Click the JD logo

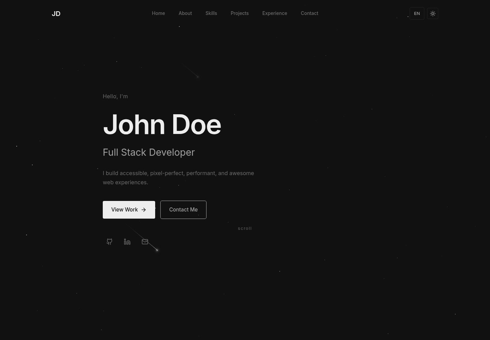tap(56, 14)
